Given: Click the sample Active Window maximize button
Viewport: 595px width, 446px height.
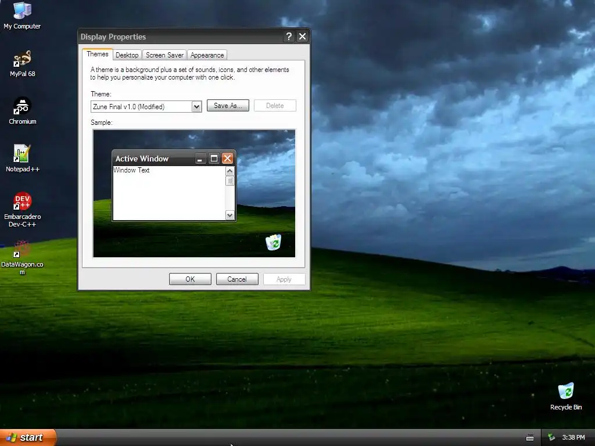Looking at the screenshot, I should point(214,158).
